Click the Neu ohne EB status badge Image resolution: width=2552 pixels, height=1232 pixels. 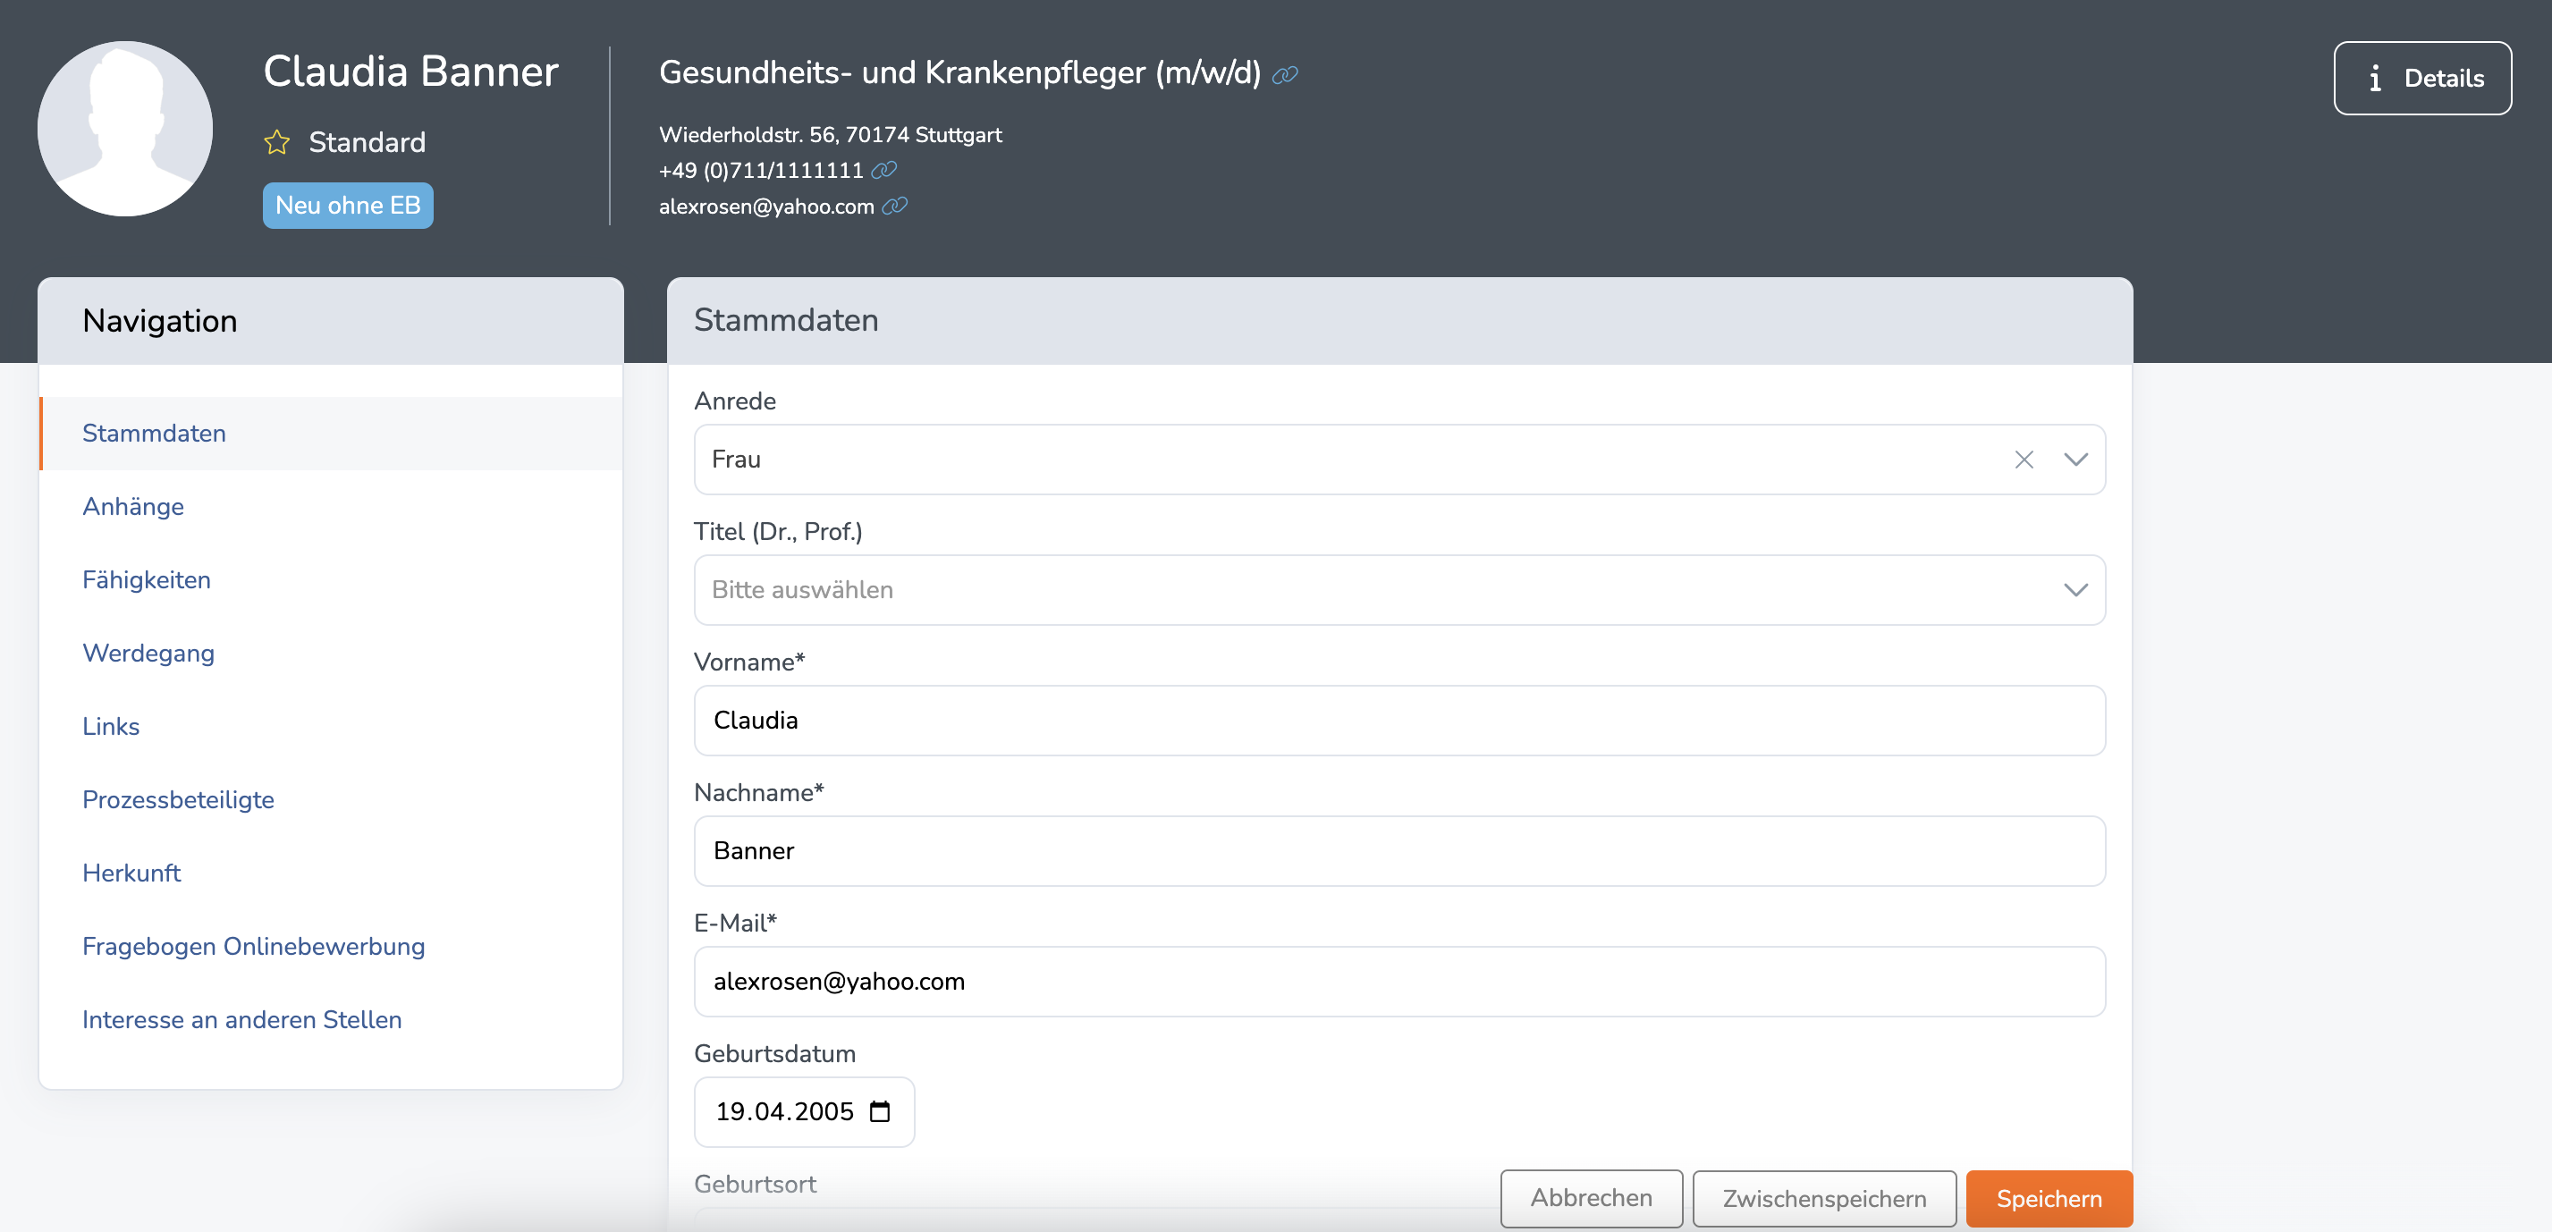coord(348,205)
